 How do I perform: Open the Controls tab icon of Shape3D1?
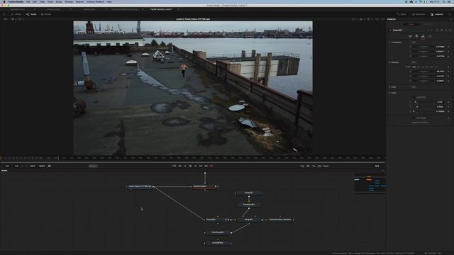pos(410,36)
